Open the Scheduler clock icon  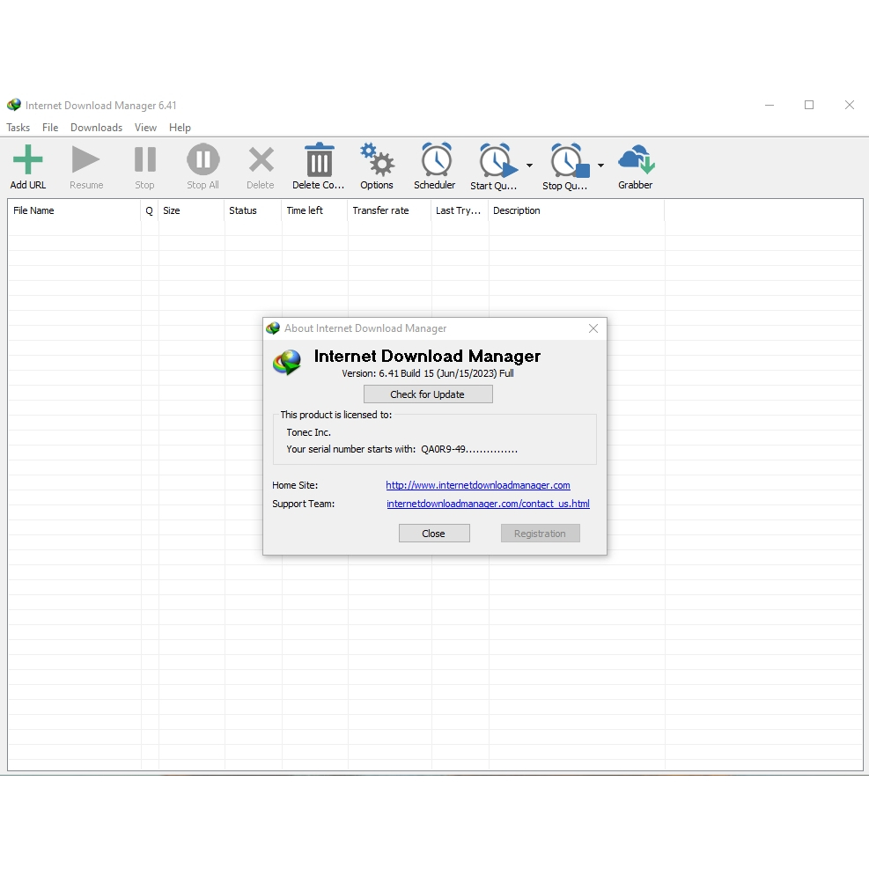pos(435,160)
